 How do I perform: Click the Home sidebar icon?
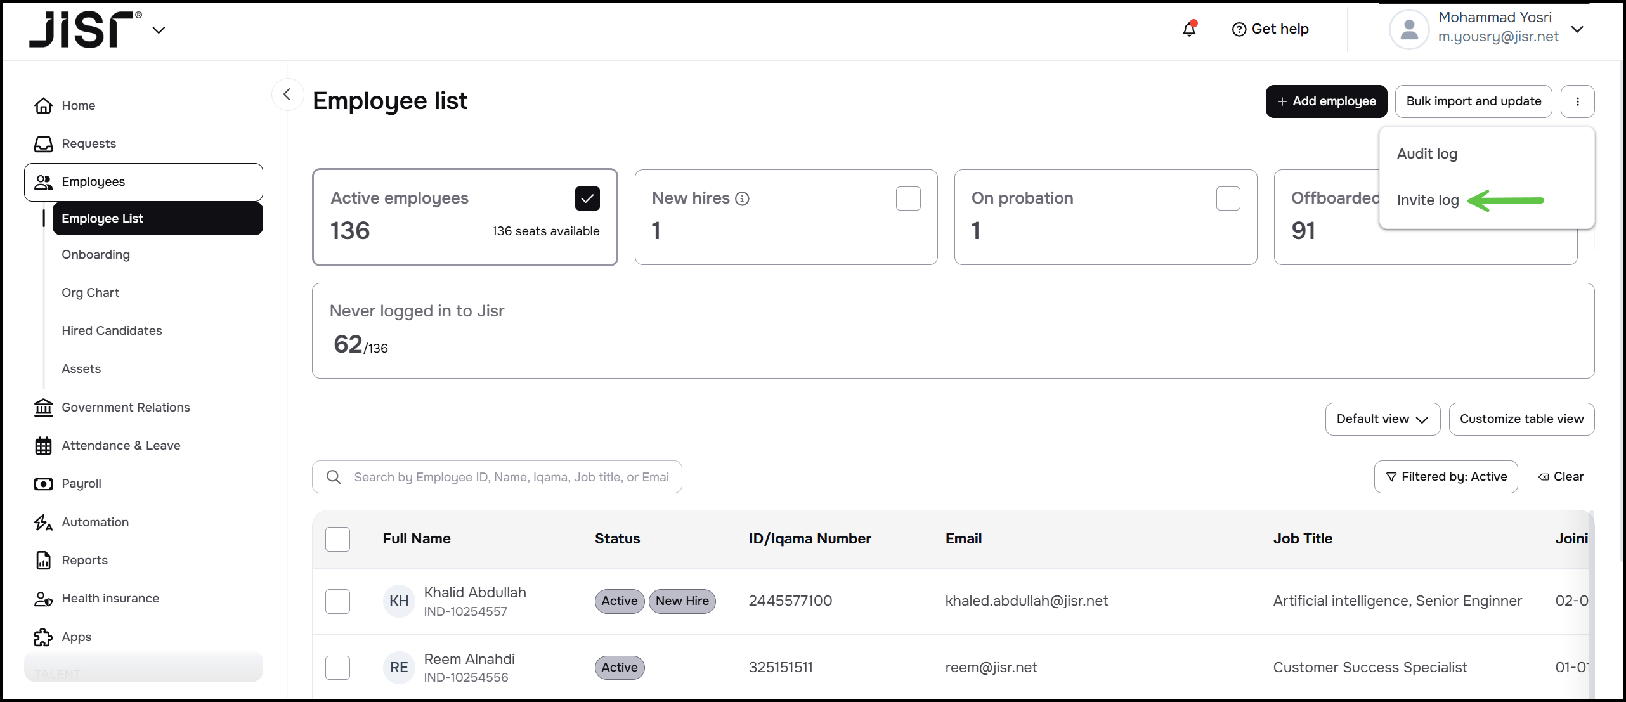[43, 106]
